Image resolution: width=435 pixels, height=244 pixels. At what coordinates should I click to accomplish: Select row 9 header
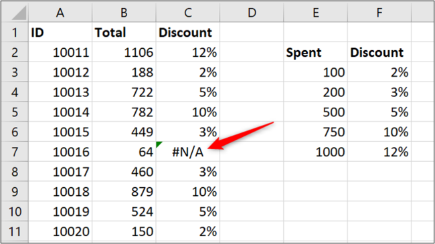15,192
